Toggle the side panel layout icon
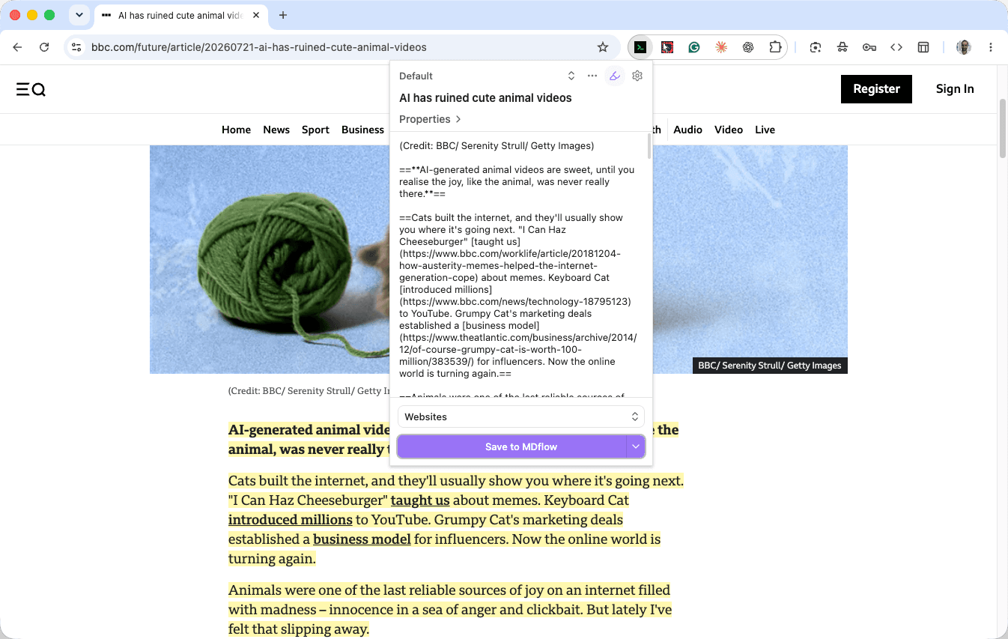Viewport: 1008px width, 639px height. pyautogui.click(x=923, y=47)
